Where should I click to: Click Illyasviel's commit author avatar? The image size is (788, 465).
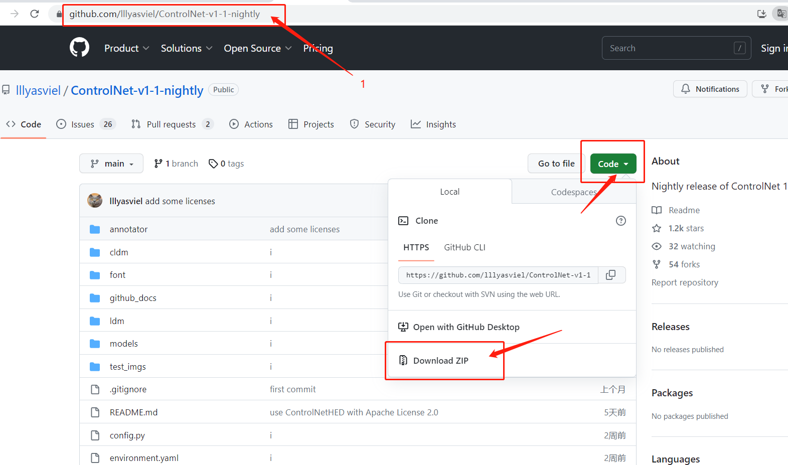pyautogui.click(x=95, y=201)
